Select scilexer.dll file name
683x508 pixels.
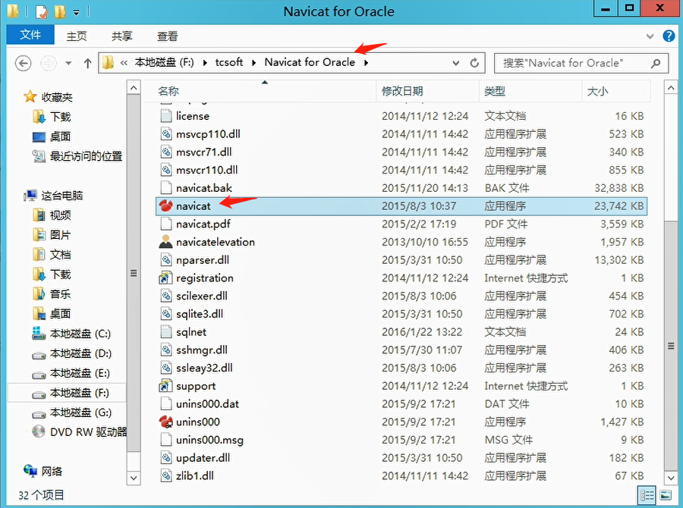click(x=202, y=296)
